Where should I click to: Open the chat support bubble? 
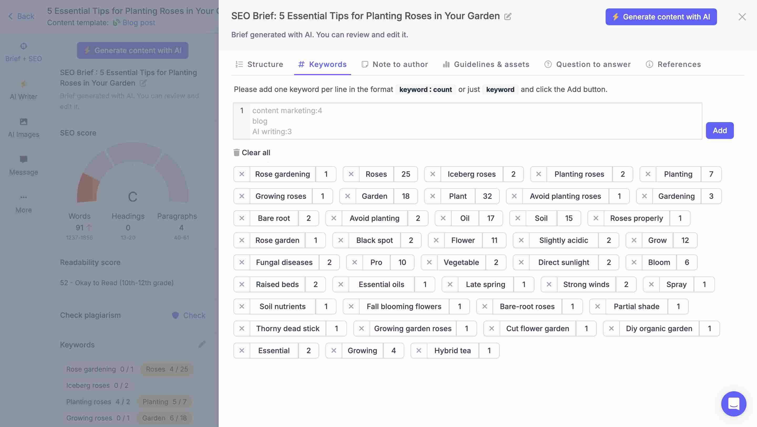734,404
